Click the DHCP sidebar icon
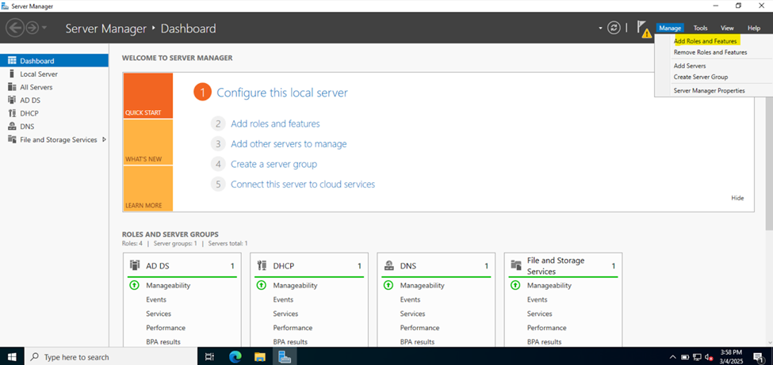This screenshot has height=365, width=773. tap(13, 113)
